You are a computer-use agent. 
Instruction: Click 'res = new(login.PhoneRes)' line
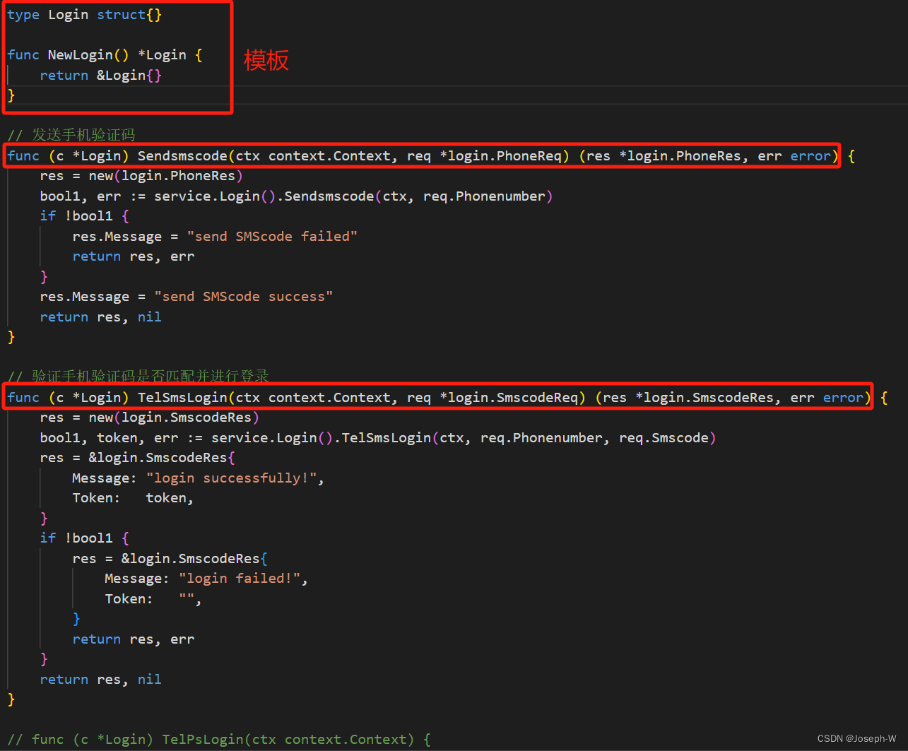[141, 176]
